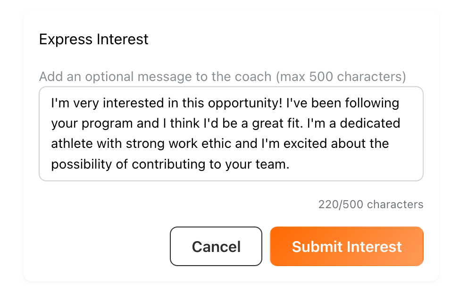This screenshot has width=468, height=308.
Task: Click the optional message instruction label
Action: (x=222, y=76)
